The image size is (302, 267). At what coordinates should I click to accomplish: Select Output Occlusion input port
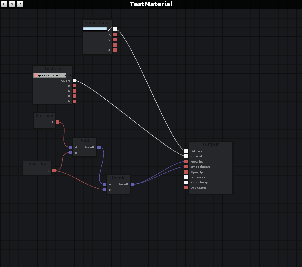pyautogui.click(x=186, y=187)
